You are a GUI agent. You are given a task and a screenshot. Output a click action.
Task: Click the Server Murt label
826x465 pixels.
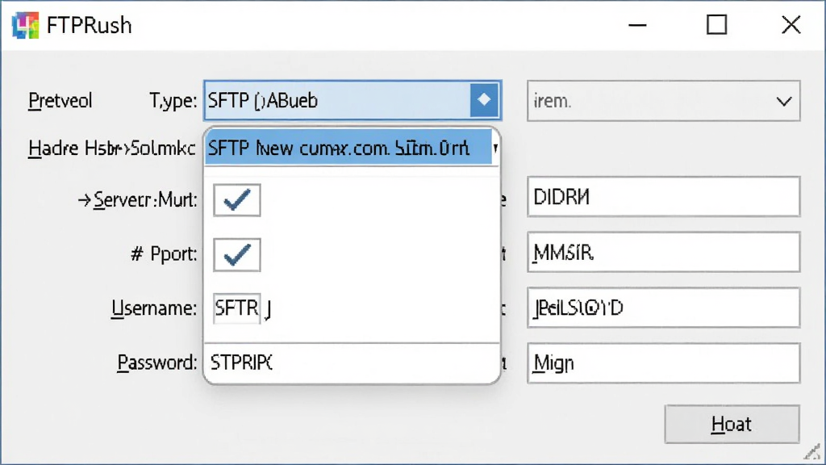coord(137,200)
